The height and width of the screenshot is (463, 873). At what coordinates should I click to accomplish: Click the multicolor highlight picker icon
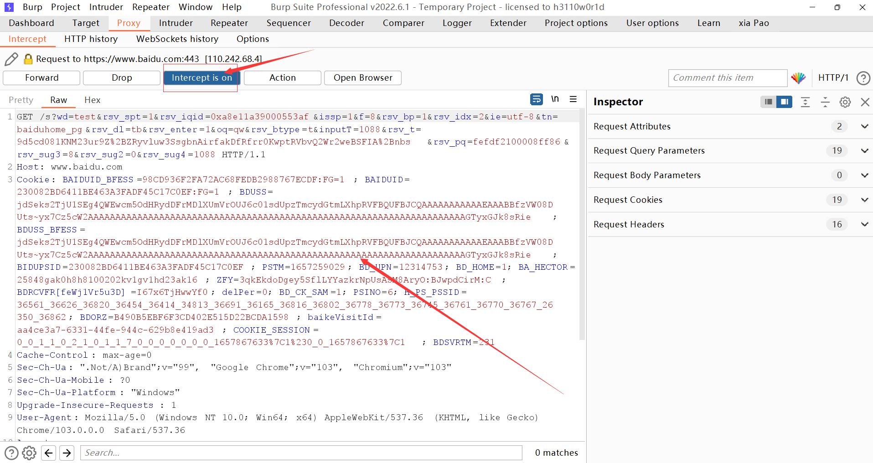(798, 78)
